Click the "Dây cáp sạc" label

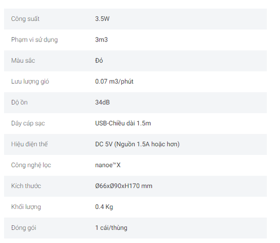(28, 124)
